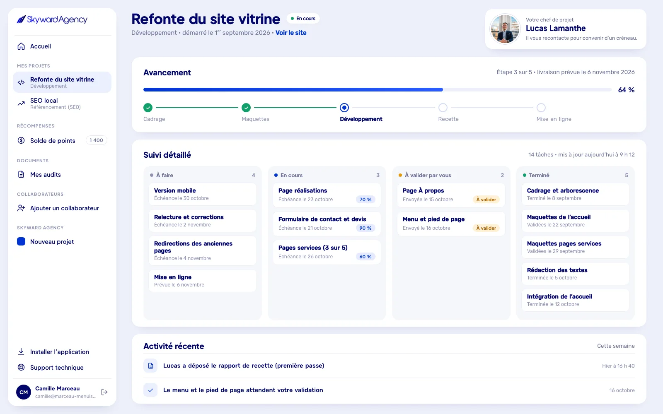Screen dimensions: 663x414
Task: Open Cadrage et arborescence card
Action: [576, 195]
